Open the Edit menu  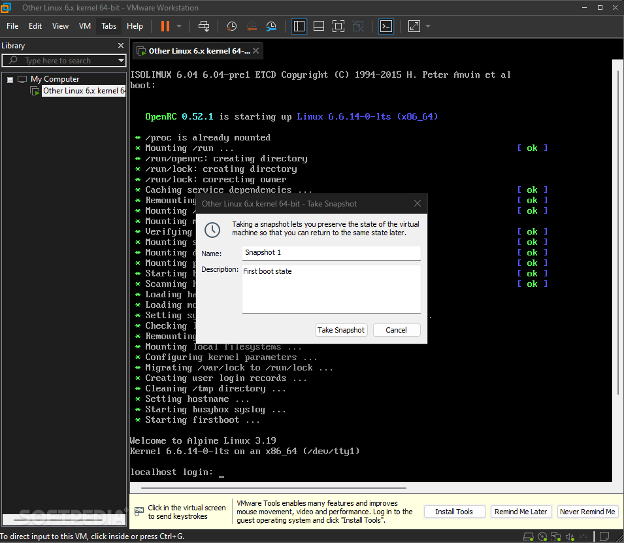tap(35, 26)
